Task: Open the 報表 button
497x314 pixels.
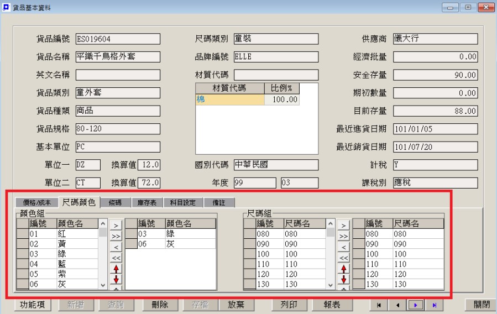Action: 332,305
